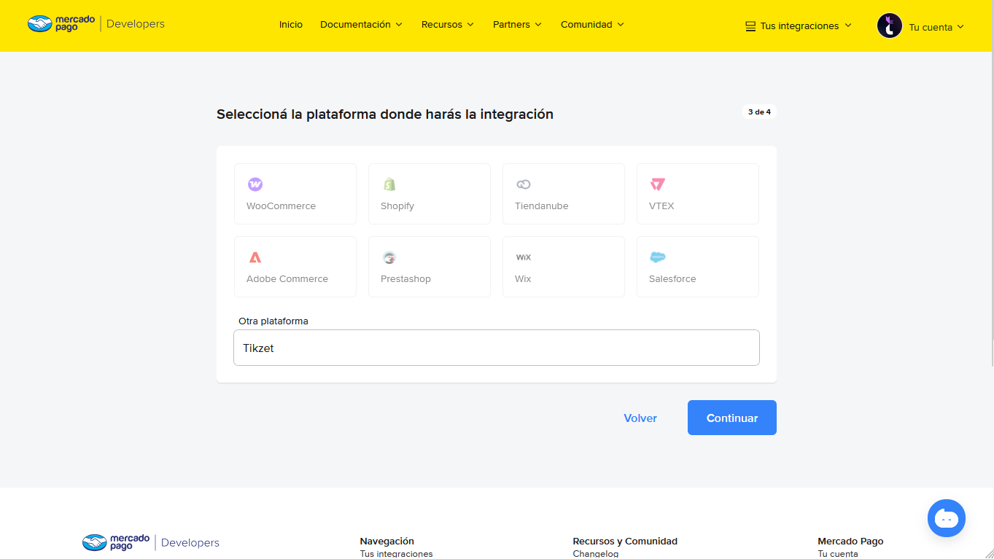Click the 3 de 4 step indicator
Viewport: 994px width, 559px height.
[759, 112]
